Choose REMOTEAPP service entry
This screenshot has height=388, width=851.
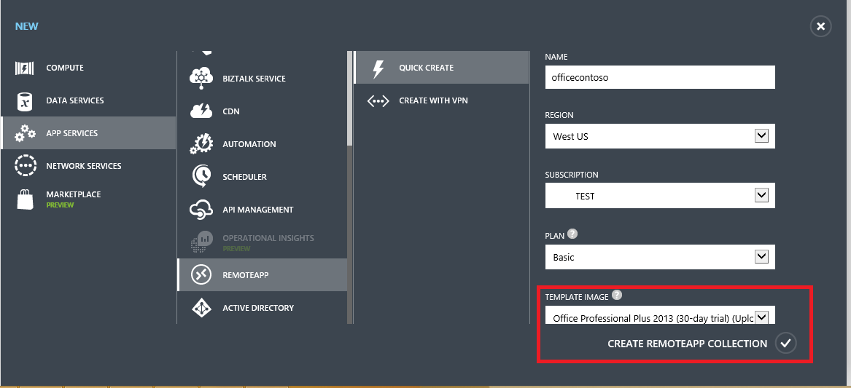click(x=262, y=274)
